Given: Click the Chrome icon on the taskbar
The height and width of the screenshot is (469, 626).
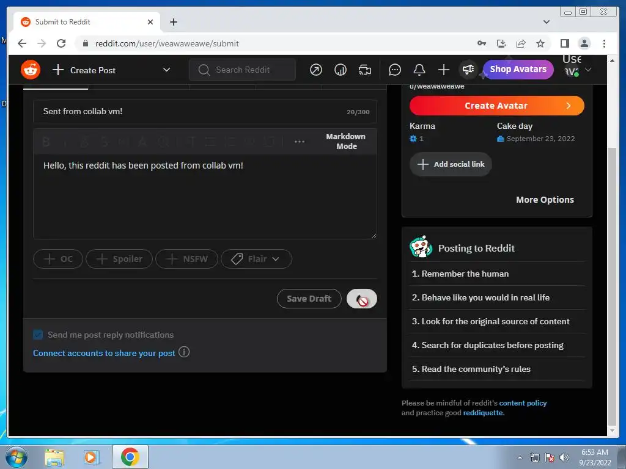Looking at the screenshot, I should (130, 457).
